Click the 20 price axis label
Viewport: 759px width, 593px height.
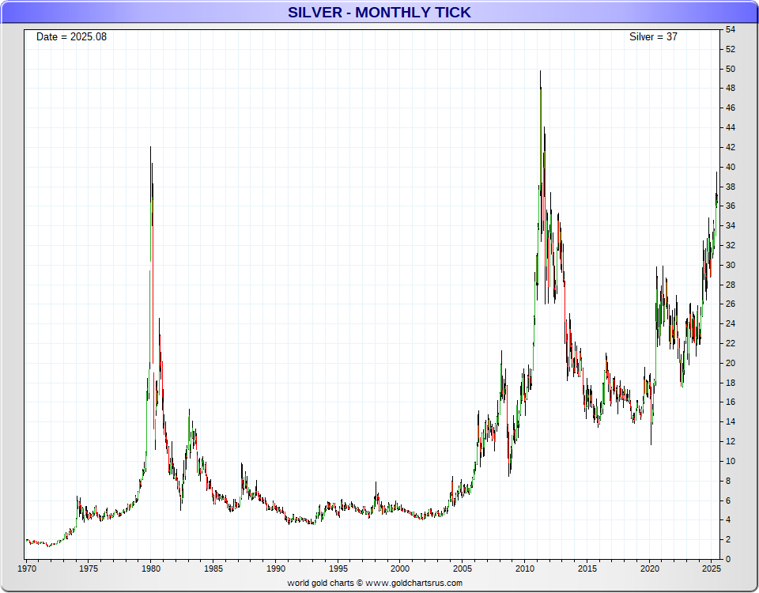pyautogui.click(x=731, y=363)
